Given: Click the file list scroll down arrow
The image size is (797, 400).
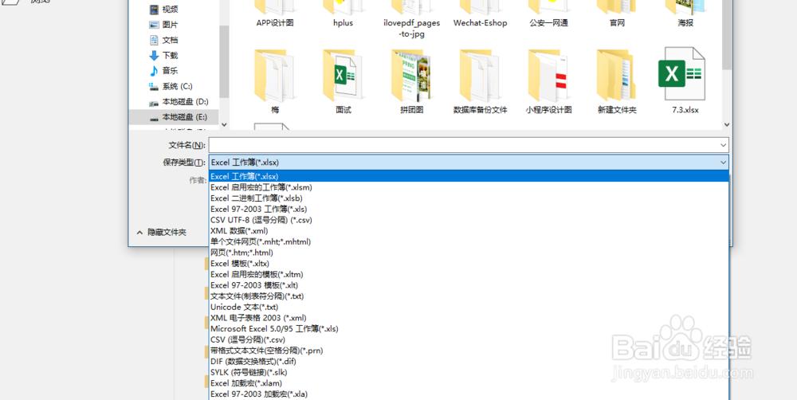Looking at the screenshot, I should [x=727, y=124].
